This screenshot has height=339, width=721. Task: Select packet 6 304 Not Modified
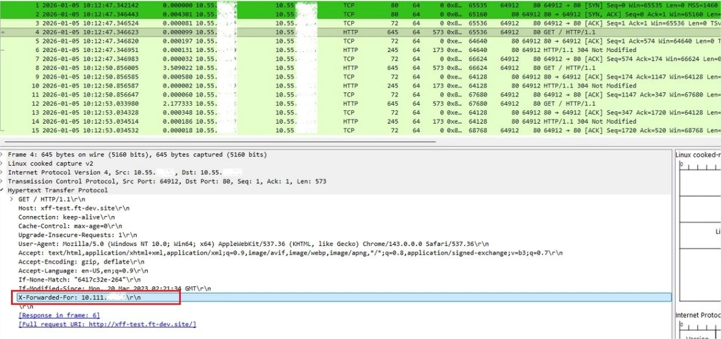[x=360, y=50]
